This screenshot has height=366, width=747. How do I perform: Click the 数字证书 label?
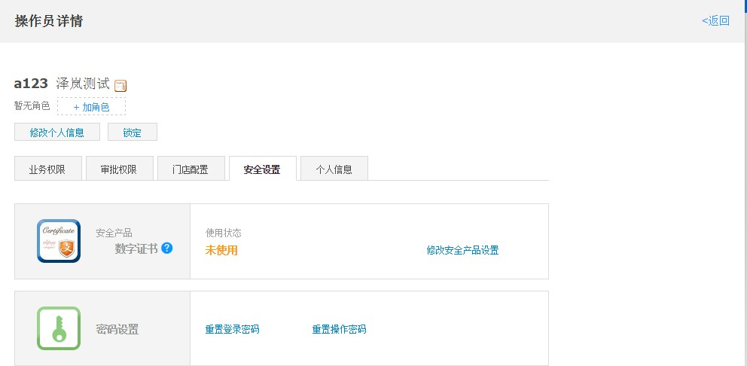pyautogui.click(x=136, y=249)
